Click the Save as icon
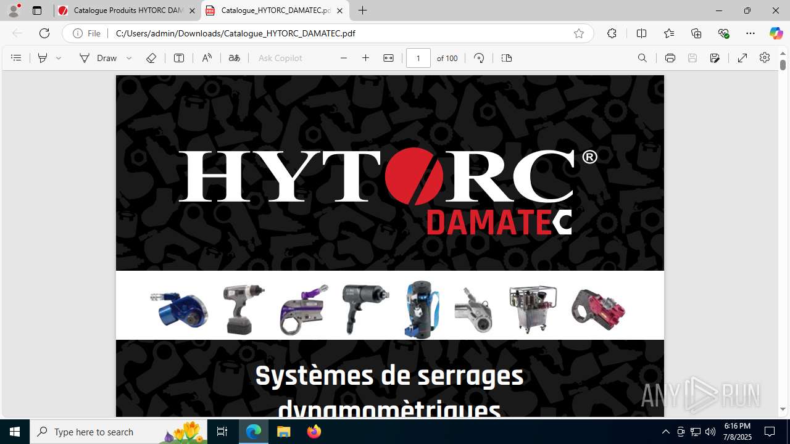790x444 pixels. coord(715,58)
